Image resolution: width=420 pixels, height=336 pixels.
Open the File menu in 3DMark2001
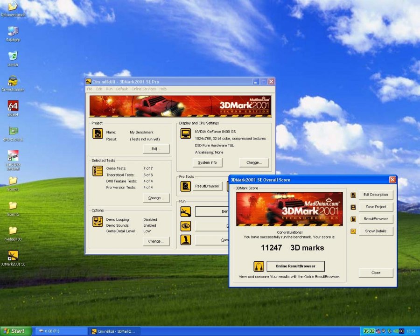(90, 89)
